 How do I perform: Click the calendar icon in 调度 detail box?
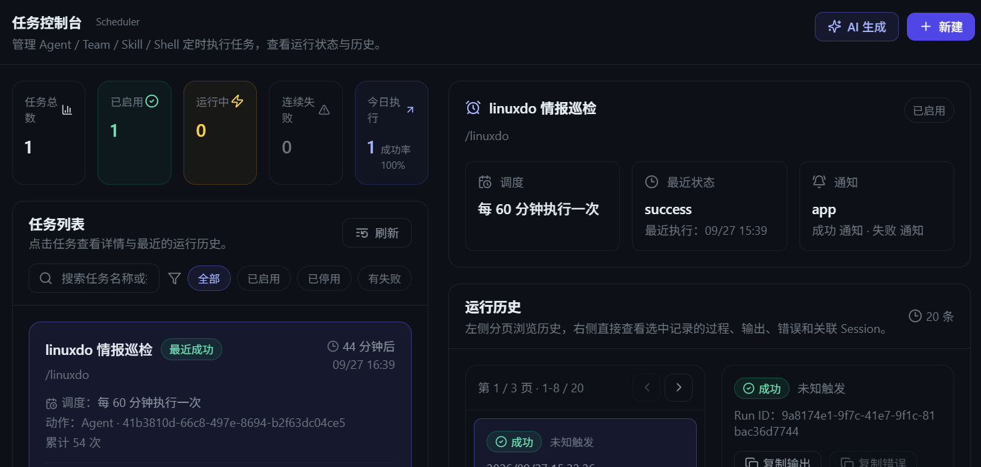point(485,181)
